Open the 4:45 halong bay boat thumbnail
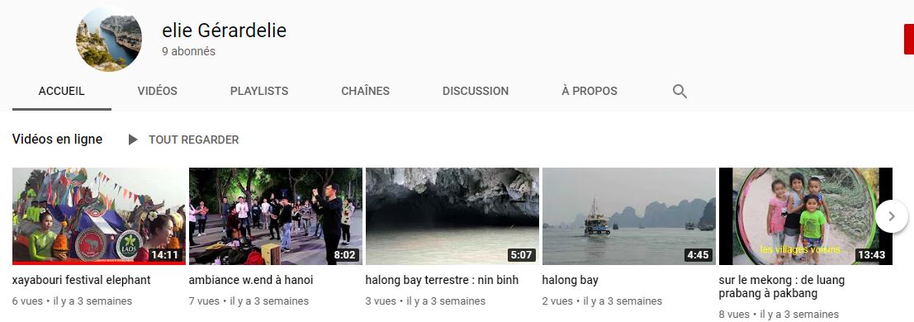This screenshot has width=914, height=322. click(x=629, y=216)
